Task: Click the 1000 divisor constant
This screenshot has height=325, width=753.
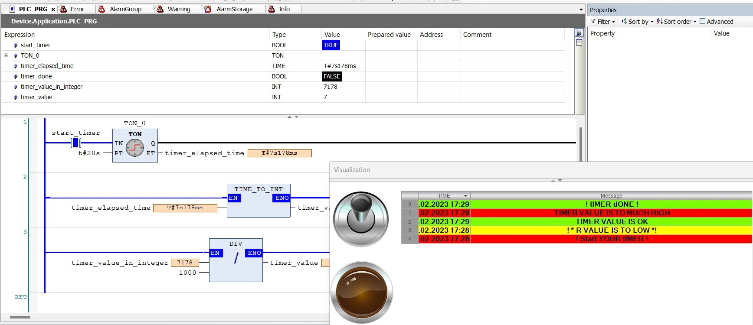Action: [x=187, y=273]
